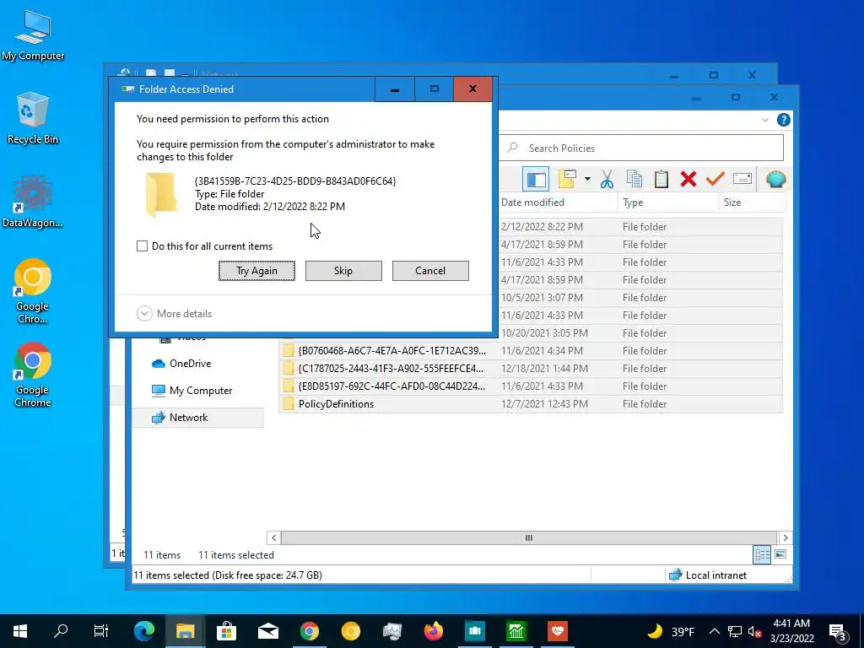Click the folder options icon

click(567, 179)
